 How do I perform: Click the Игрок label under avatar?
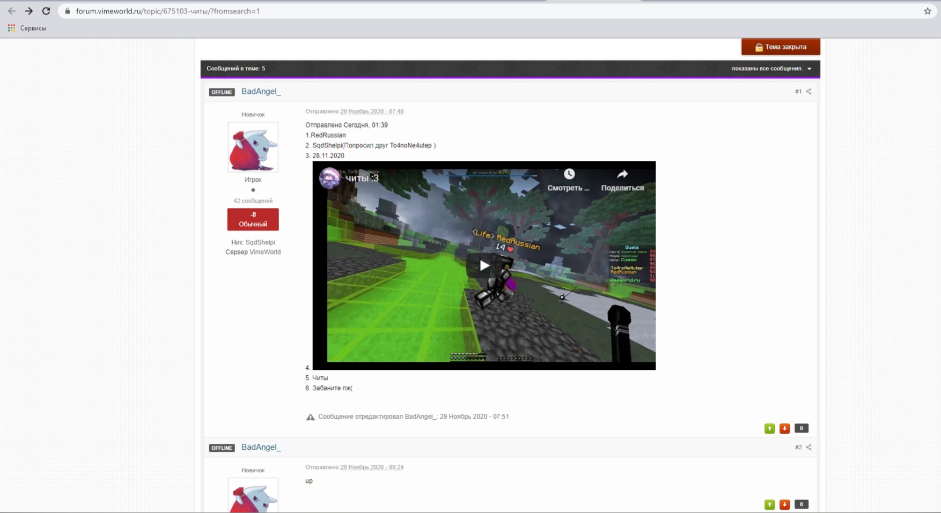[253, 180]
